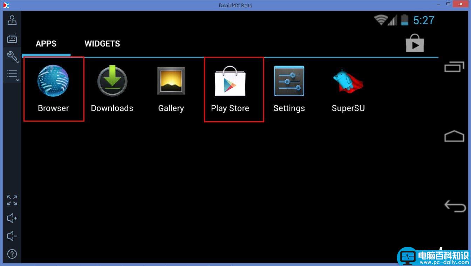Viewport: 471px width, 266px height.
Task: Click the Wi-Fi status icon
Action: pos(380,20)
